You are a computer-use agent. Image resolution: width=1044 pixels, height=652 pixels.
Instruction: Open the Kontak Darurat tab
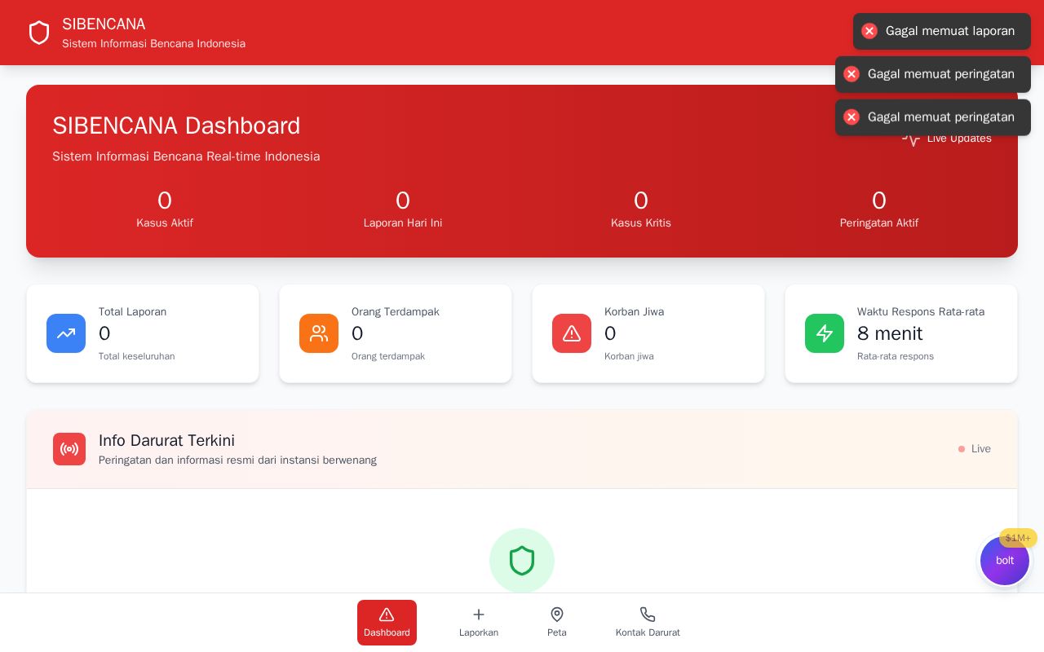(x=648, y=623)
